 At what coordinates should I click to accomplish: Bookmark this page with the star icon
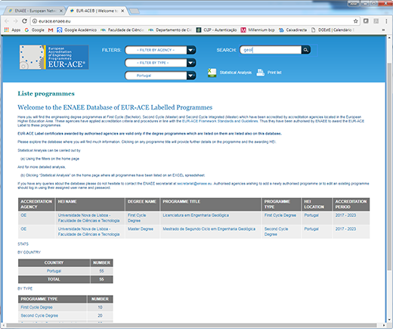coord(355,21)
